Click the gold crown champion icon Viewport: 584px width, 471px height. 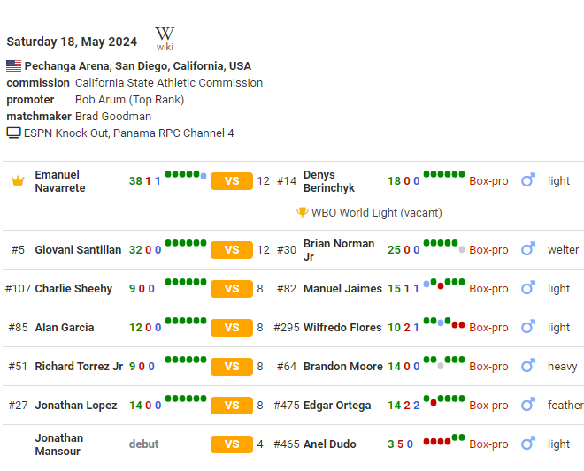tap(18, 181)
